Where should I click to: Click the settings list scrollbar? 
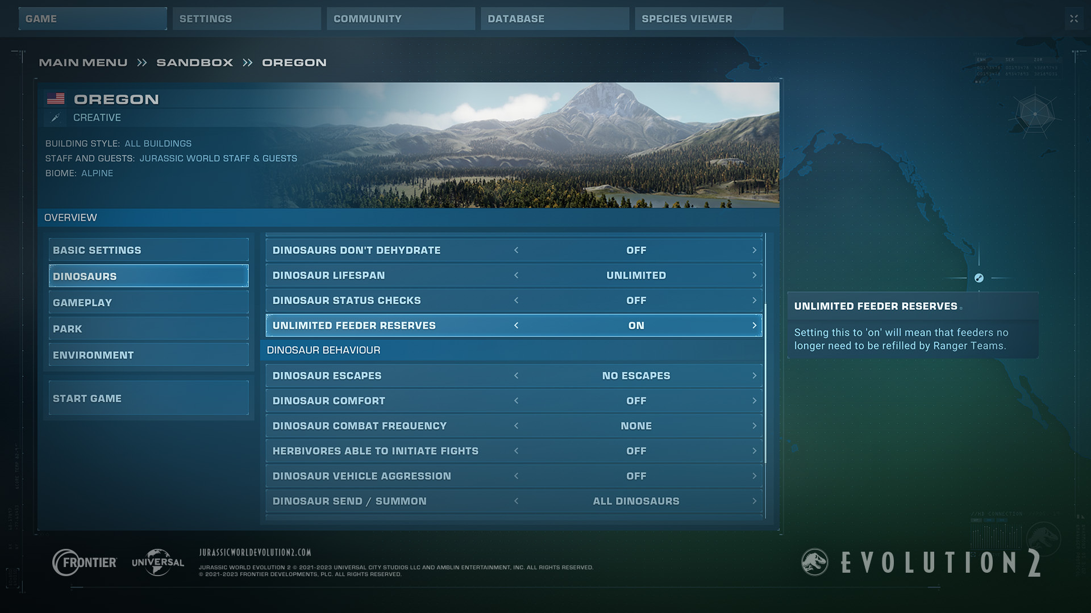[765, 383]
